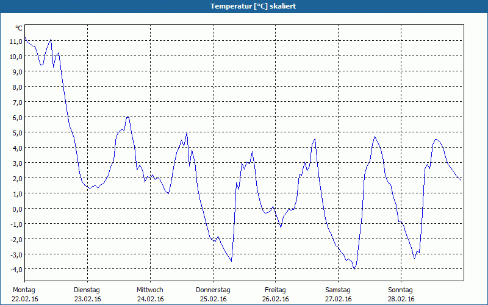Image resolution: width=488 pixels, height=305 pixels.
Task: Select the Dienstag day label
Action: point(87,290)
